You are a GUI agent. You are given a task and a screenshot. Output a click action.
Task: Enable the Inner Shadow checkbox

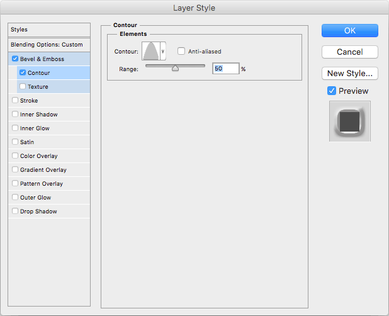(x=15, y=114)
